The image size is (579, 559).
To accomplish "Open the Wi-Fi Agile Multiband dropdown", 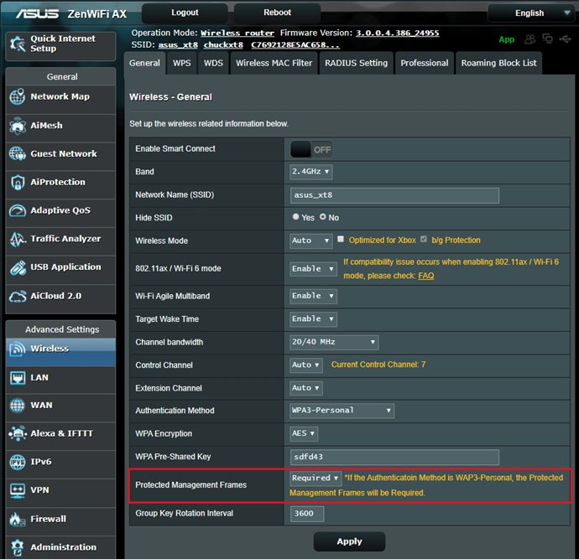I will point(313,296).
